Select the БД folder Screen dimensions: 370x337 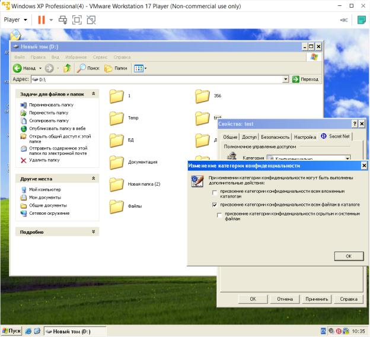pos(117,140)
